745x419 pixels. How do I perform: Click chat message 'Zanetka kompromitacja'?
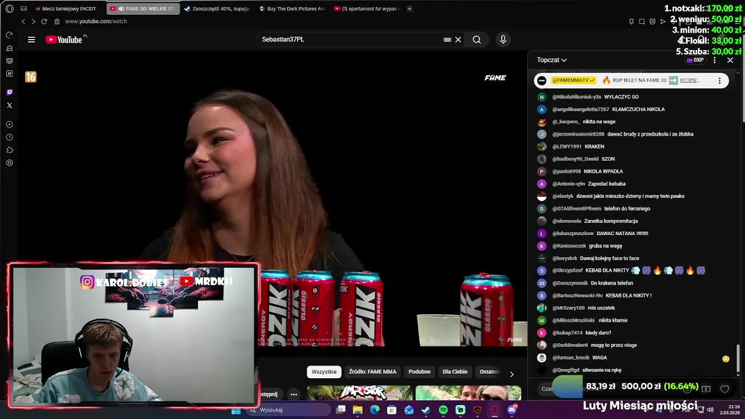(611, 221)
